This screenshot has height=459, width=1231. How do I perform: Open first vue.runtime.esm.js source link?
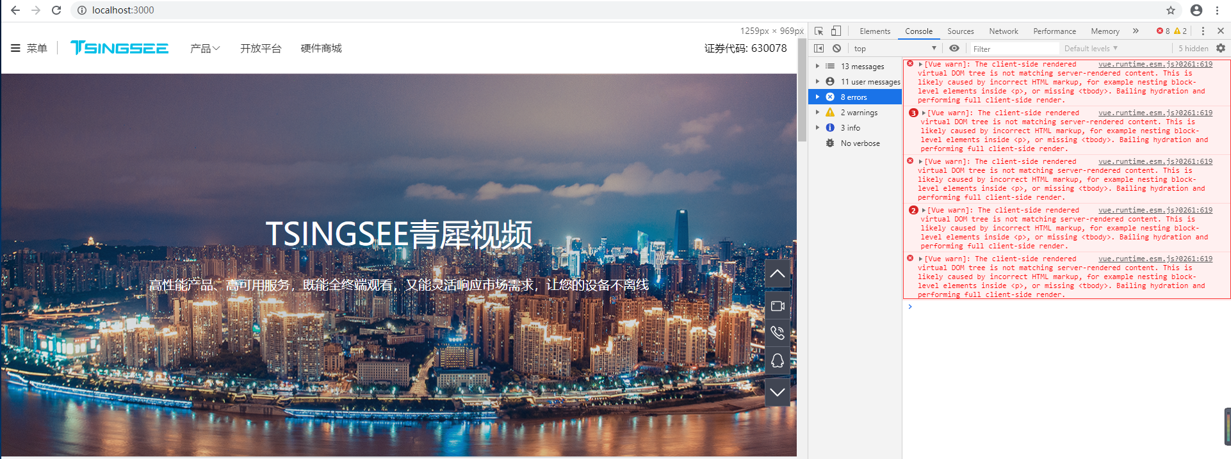tap(1155, 64)
